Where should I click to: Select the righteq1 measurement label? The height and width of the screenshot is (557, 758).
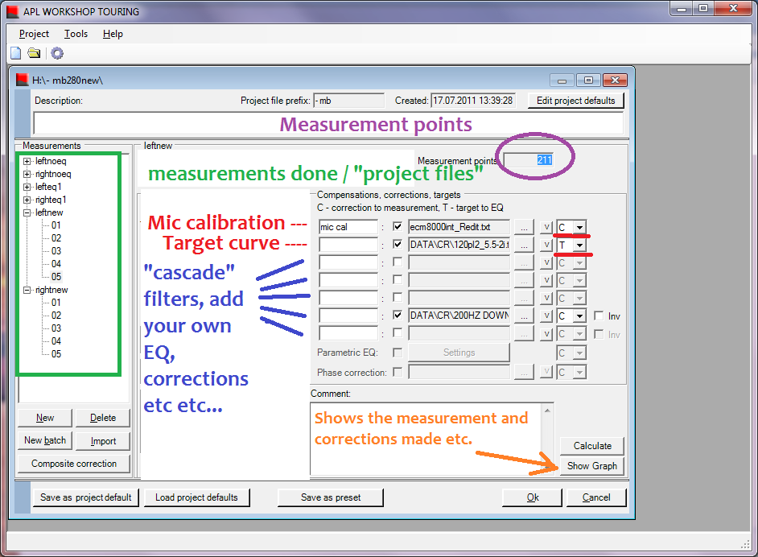(x=51, y=200)
